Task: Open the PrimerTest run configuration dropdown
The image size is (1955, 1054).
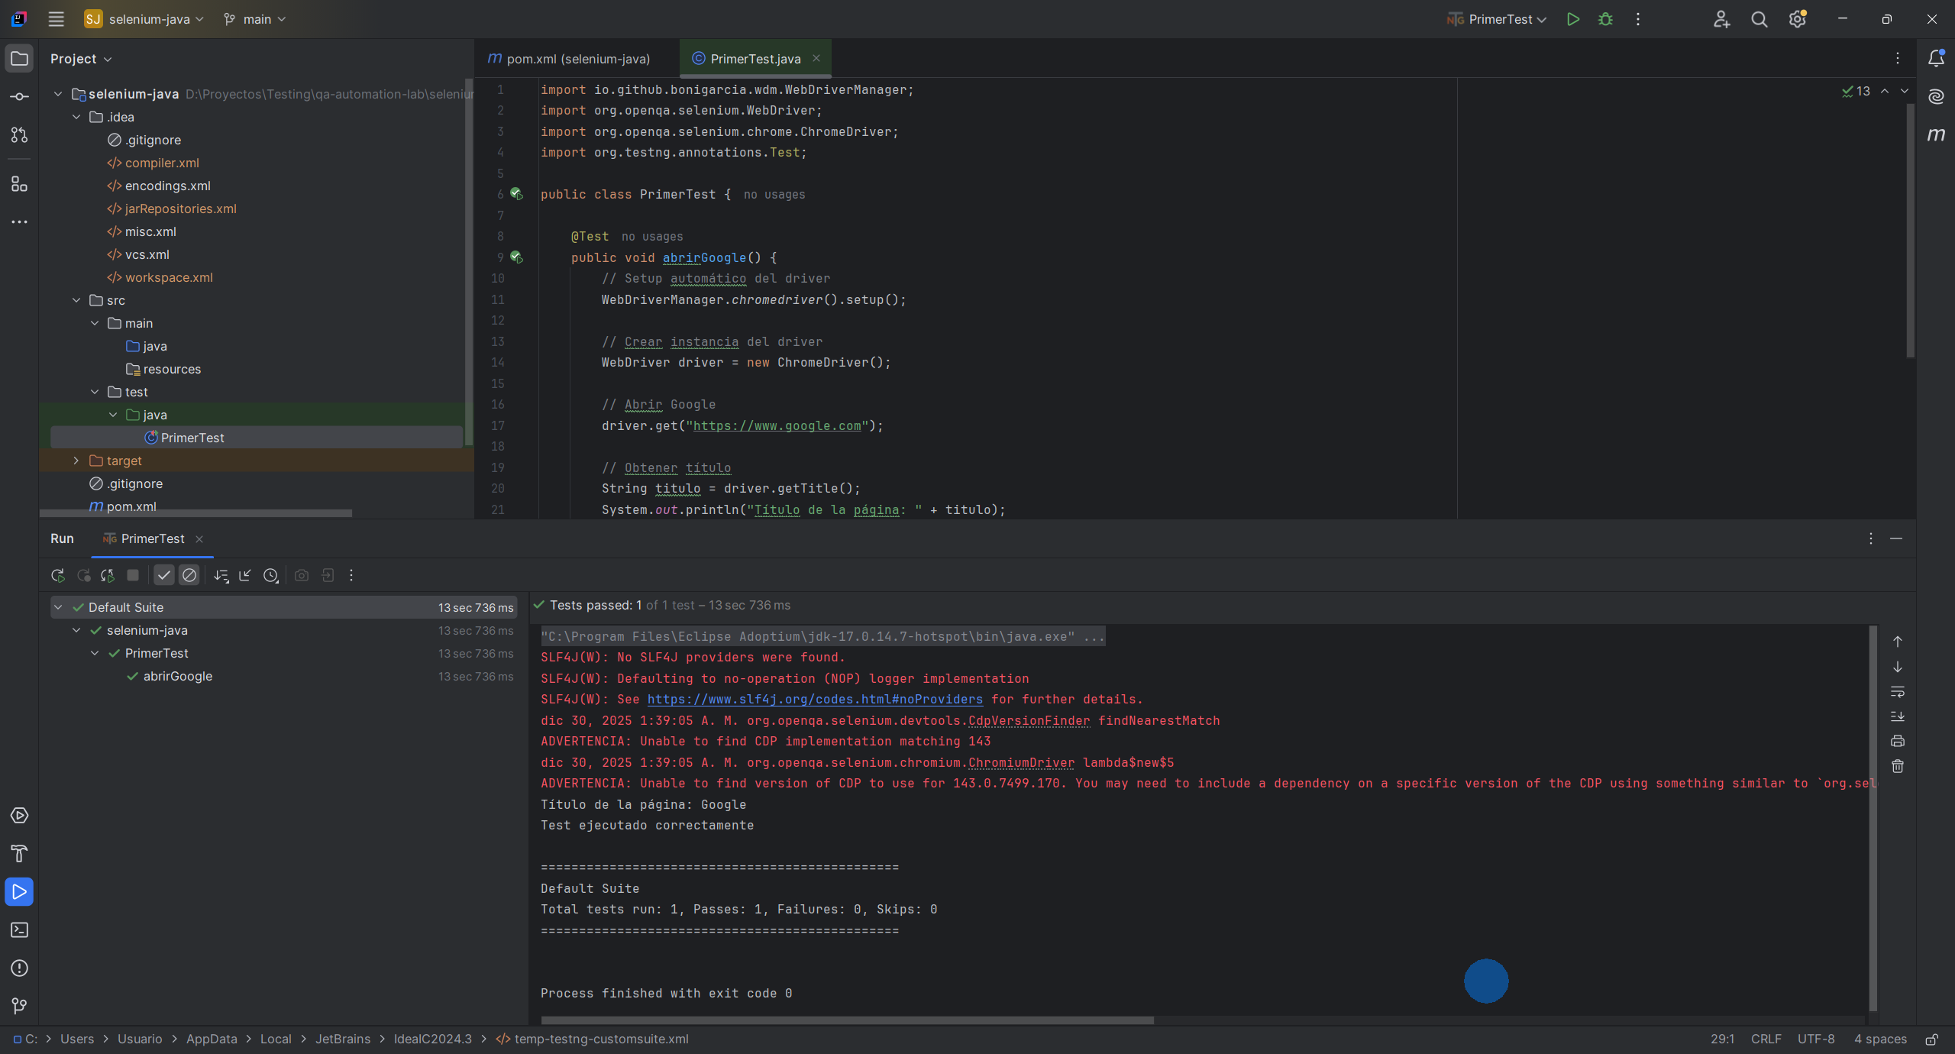Action: click(x=1495, y=19)
